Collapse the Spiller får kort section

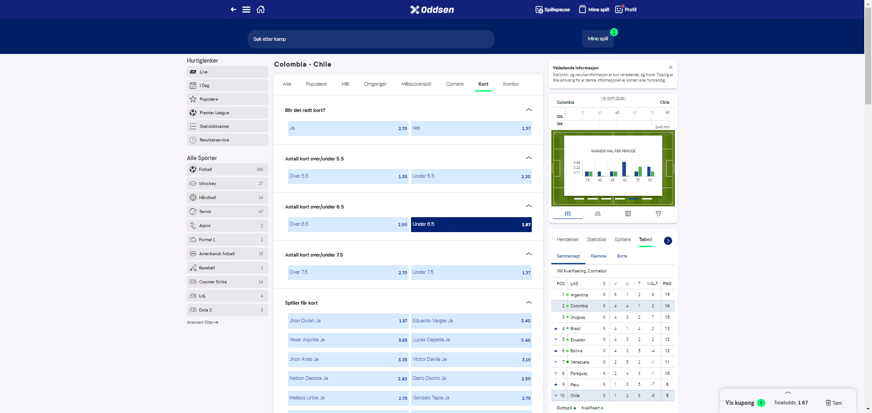pyautogui.click(x=529, y=302)
